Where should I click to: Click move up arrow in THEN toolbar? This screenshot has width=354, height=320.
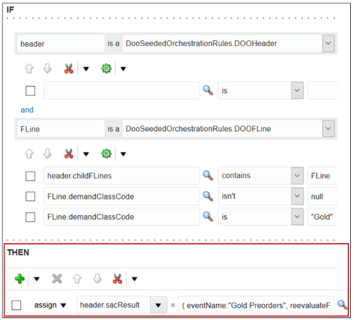pyautogui.click(x=77, y=278)
